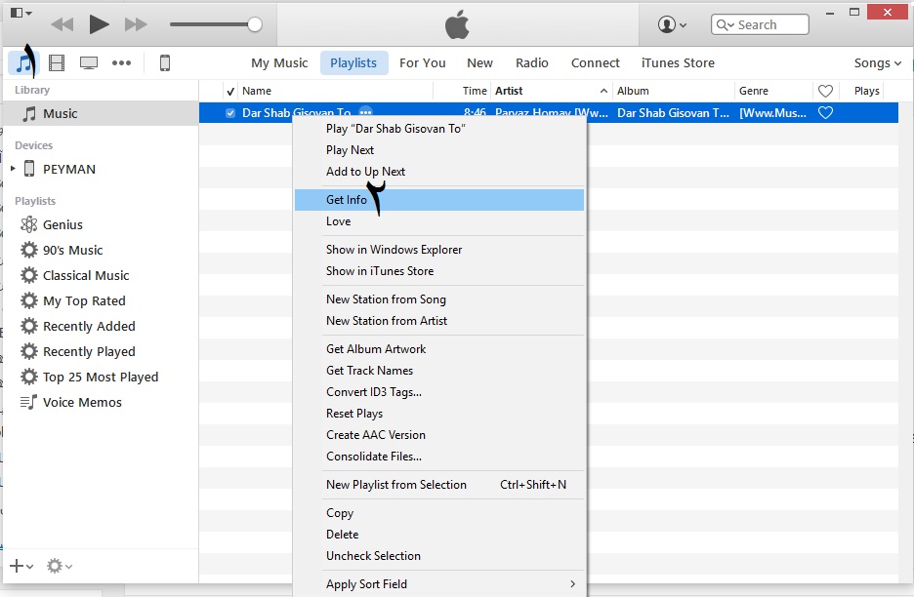This screenshot has width=914, height=597.
Task: Go to iTunes Store tab
Action: [678, 62]
